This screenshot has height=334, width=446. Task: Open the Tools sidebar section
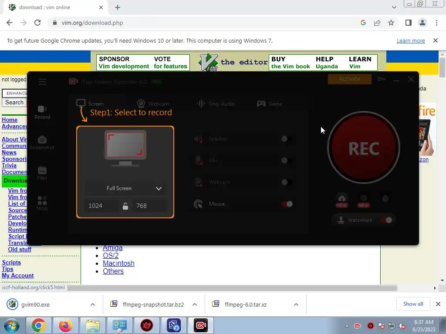pyautogui.click(x=42, y=204)
